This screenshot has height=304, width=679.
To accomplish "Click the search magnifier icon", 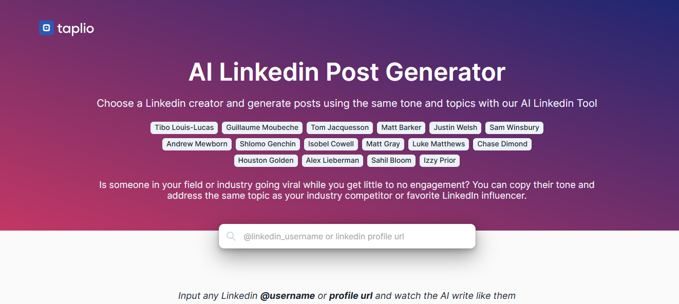I will pos(231,236).
